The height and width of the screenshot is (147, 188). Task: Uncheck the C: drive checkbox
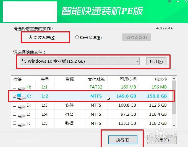(x=14, y=96)
